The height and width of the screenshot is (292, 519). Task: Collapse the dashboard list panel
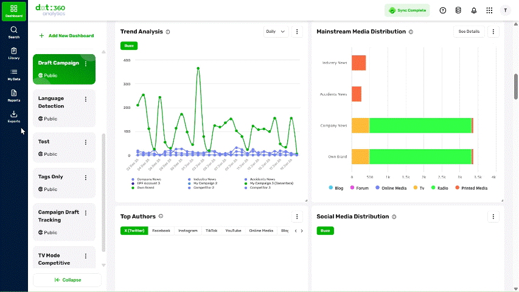(68, 280)
